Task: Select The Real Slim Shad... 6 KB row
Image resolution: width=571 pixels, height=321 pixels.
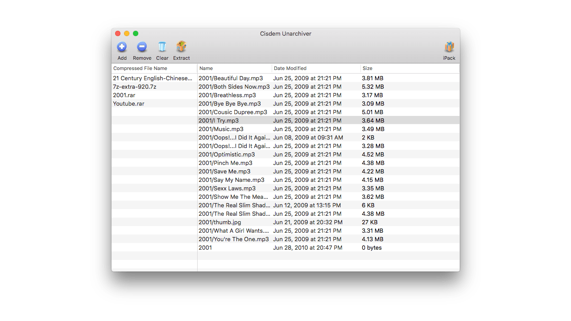Action: tap(328, 205)
